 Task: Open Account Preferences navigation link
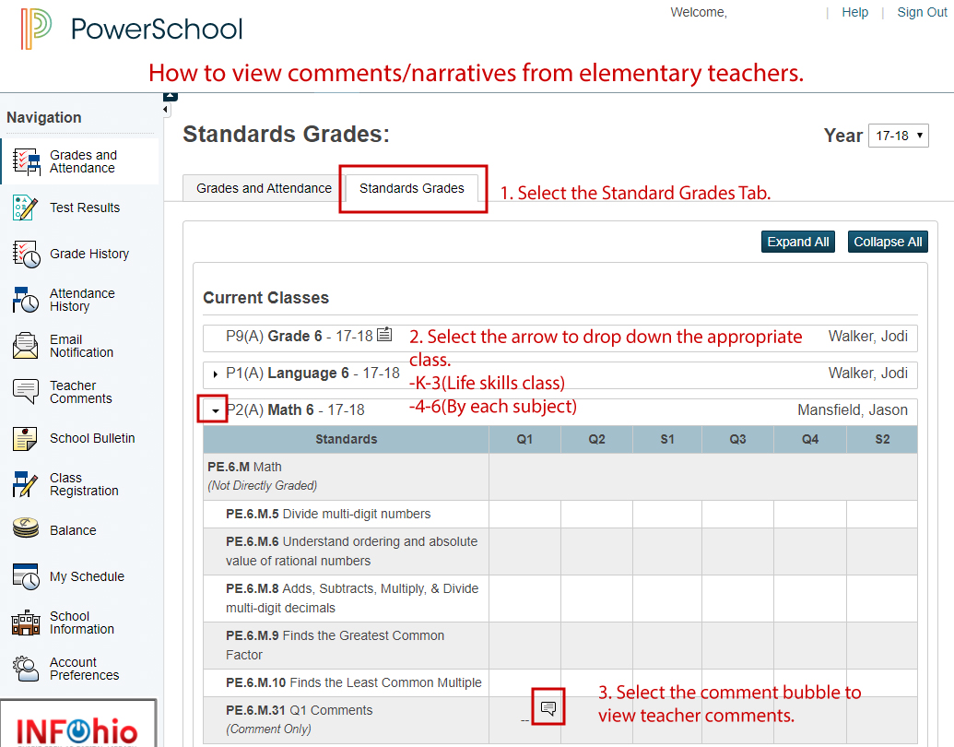tap(84, 669)
